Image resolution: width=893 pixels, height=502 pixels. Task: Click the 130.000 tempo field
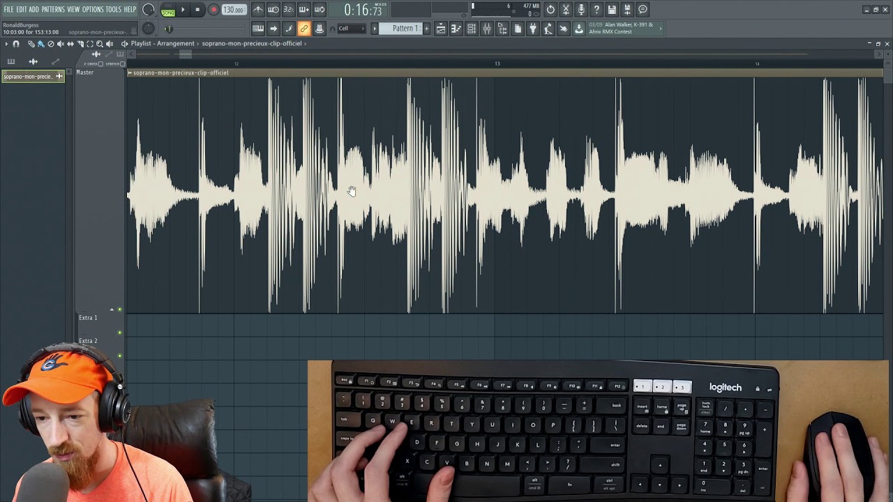[x=234, y=10]
